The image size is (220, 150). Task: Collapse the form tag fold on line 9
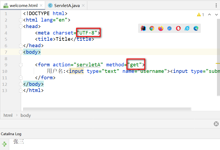(x=21, y=65)
